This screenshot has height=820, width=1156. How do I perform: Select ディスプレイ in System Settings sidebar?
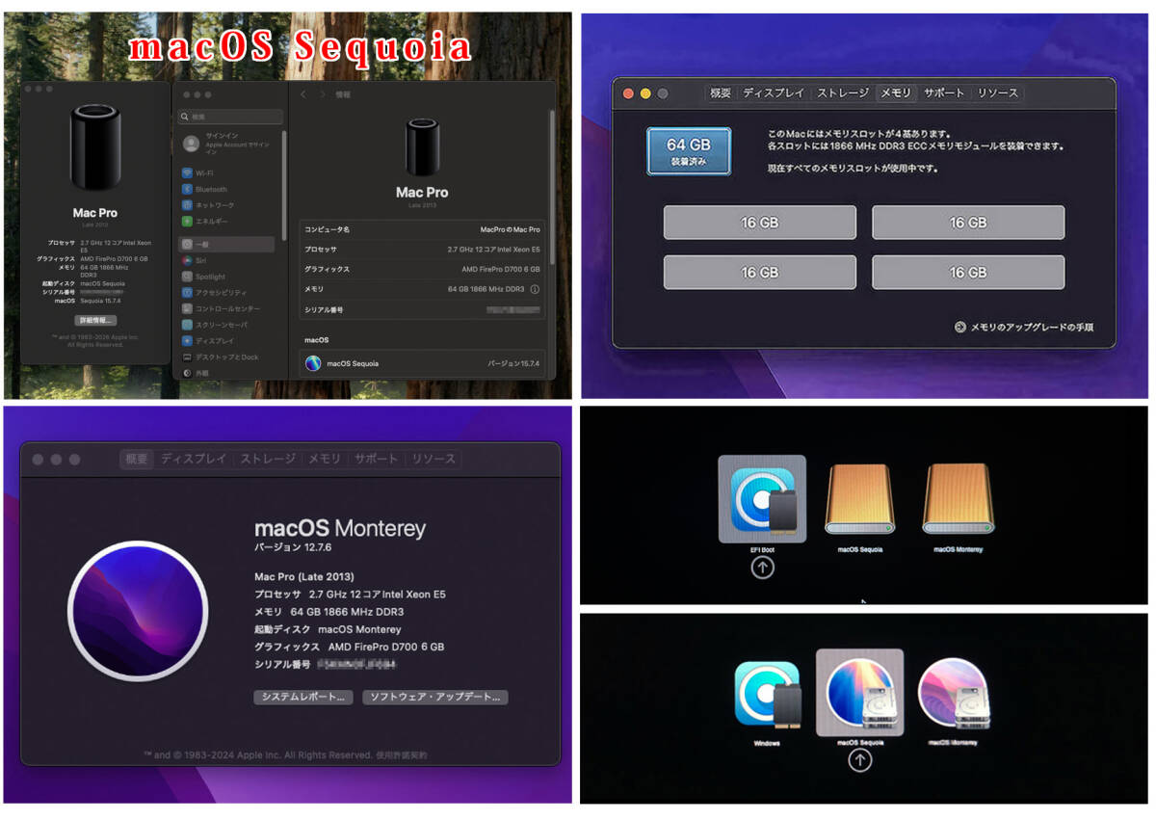[x=229, y=341]
